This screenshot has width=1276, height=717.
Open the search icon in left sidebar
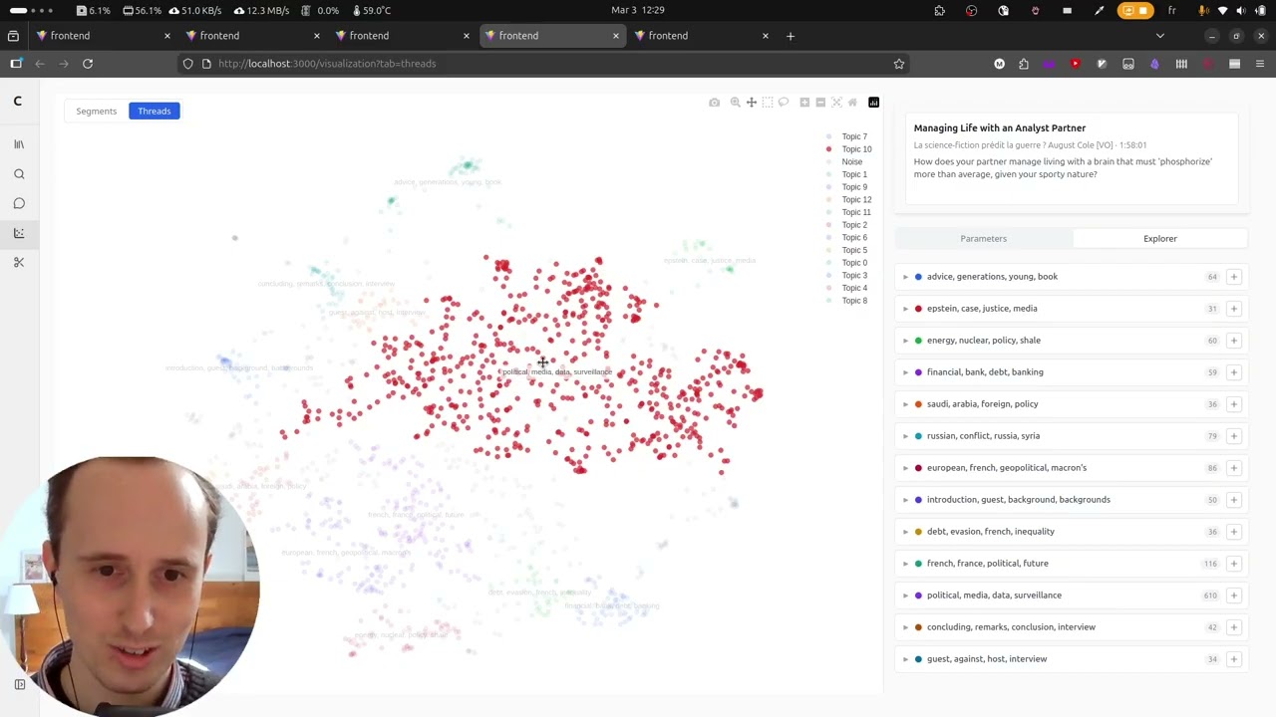tap(19, 174)
